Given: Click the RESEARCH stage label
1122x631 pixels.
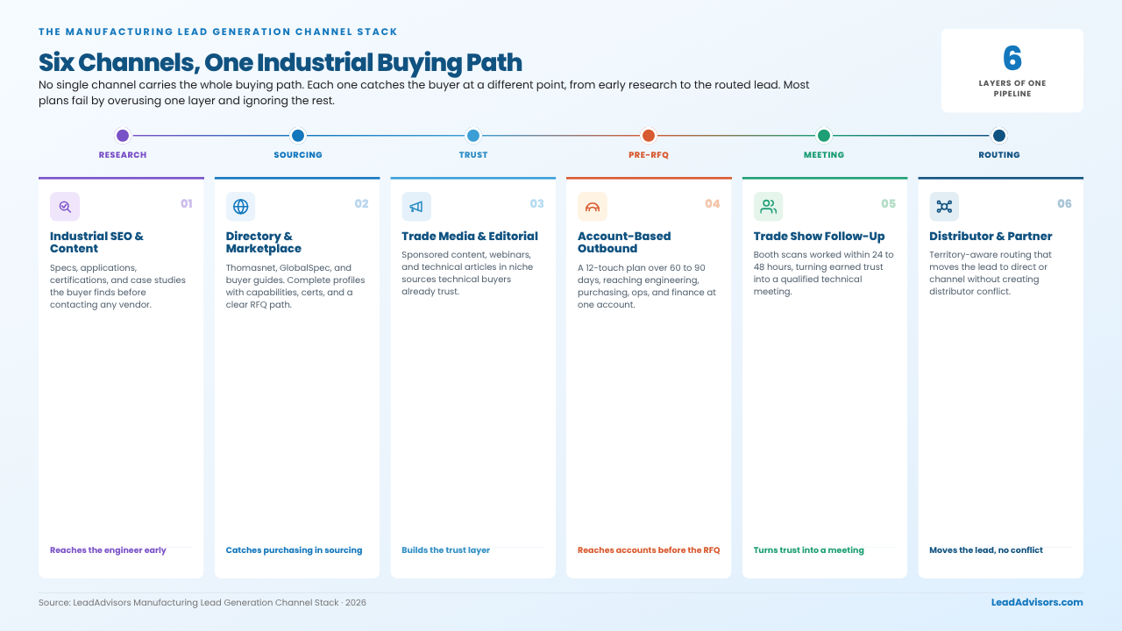Looking at the screenshot, I should [x=123, y=155].
